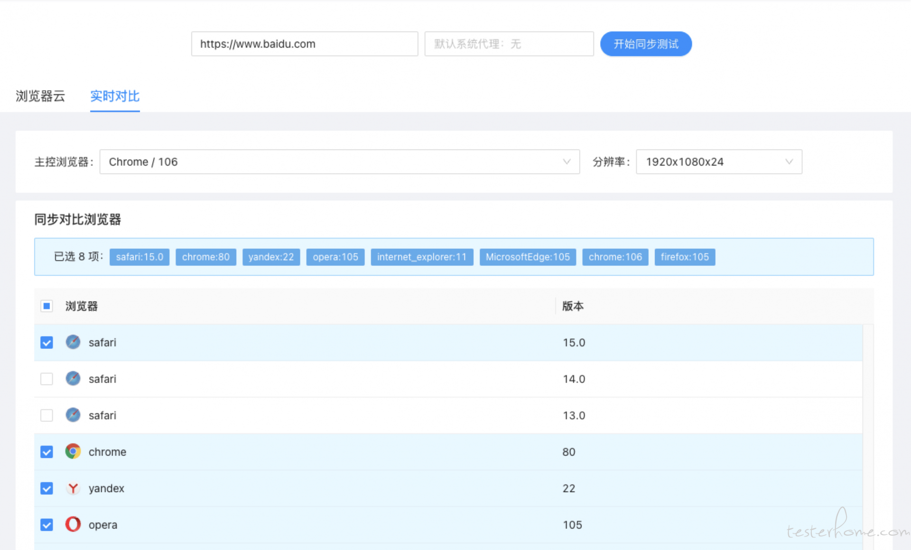Click the Safari icon in the 15.0 row
Image resolution: width=911 pixels, height=550 pixels.
(x=73, y=342)
